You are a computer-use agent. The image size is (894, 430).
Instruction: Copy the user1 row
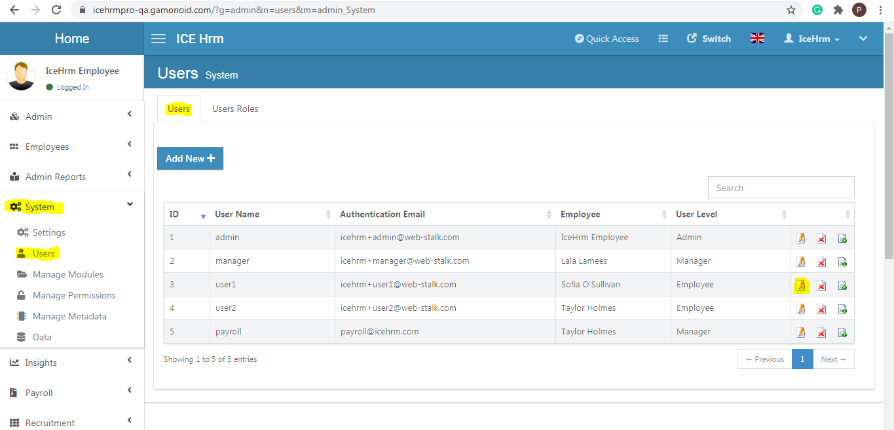[x=843, y=285]
